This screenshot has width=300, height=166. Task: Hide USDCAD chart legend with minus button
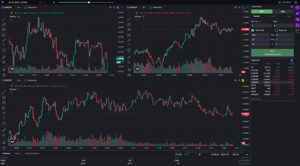pos(137,13)
